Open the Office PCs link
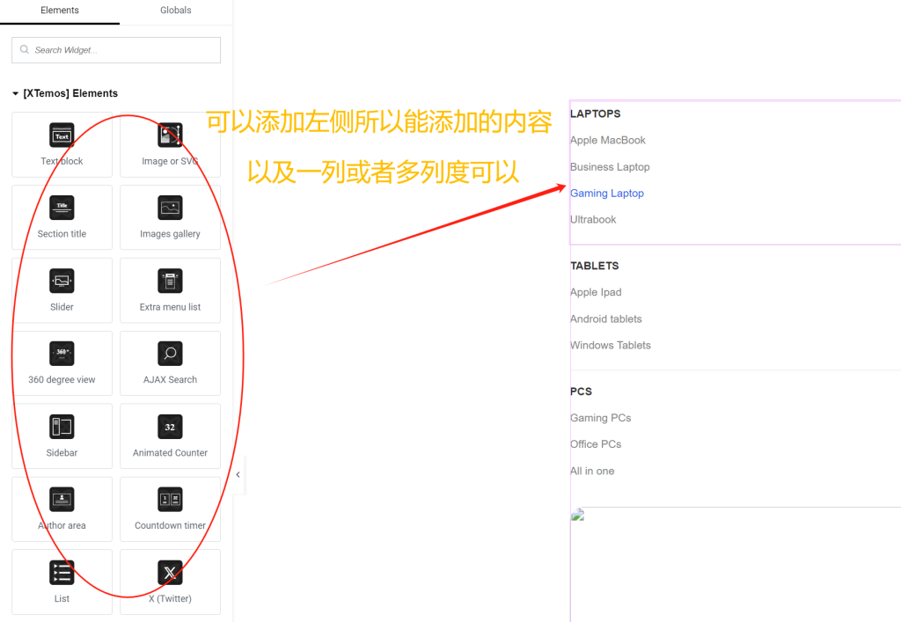 coord(596,444)
